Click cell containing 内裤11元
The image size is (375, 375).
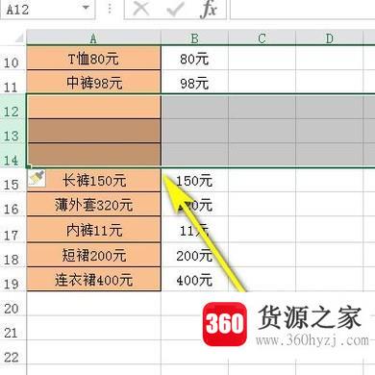point(93,230)
